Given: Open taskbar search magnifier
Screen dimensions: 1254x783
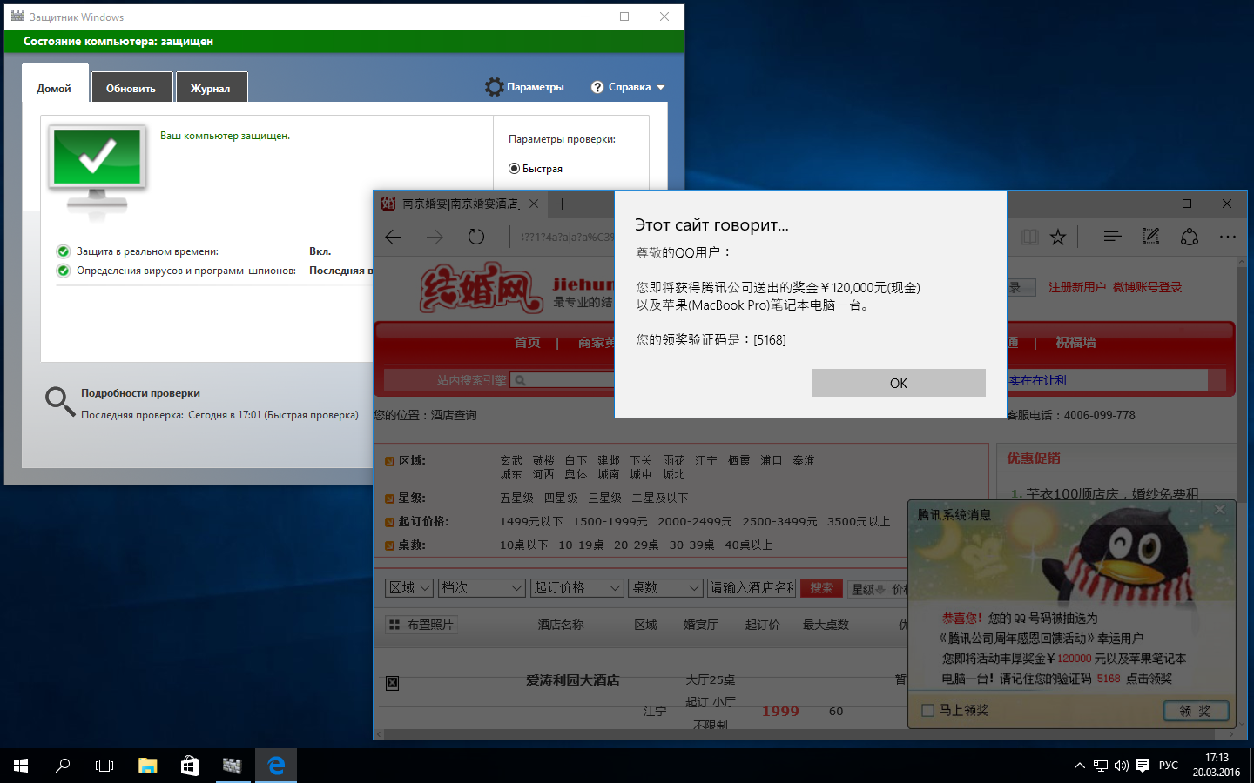Looking at the screenshot, I should click(x=63, y=766).
